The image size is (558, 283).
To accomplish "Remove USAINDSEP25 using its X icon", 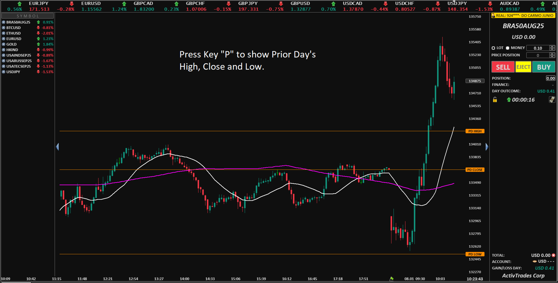I will [3, 55].
